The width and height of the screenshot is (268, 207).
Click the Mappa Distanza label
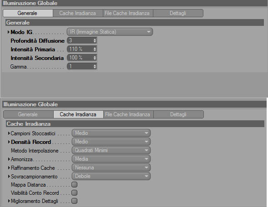pos(28,185)
